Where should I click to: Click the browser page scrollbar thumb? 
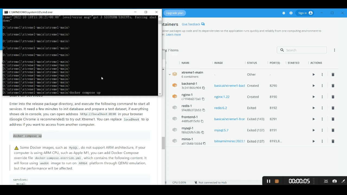point(163,143)
